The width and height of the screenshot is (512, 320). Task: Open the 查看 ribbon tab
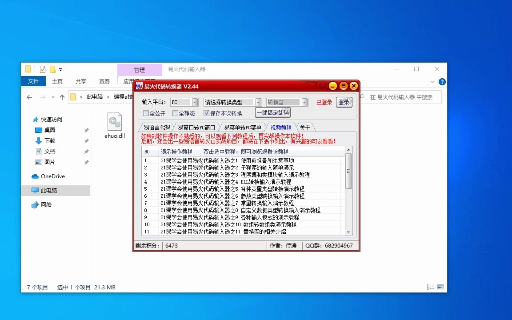(x=104, y=81)
